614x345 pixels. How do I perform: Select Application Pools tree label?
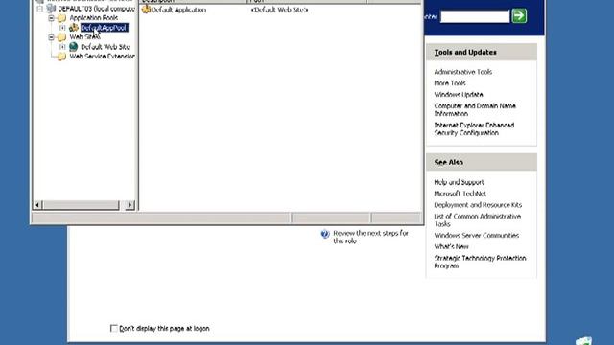94,18
